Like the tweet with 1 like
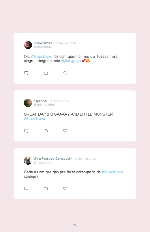150x232 pixels. click(65, 188)
